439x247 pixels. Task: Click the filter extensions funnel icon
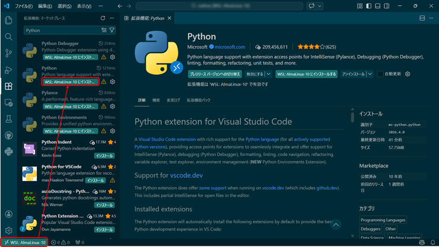(x=112, y=30)
